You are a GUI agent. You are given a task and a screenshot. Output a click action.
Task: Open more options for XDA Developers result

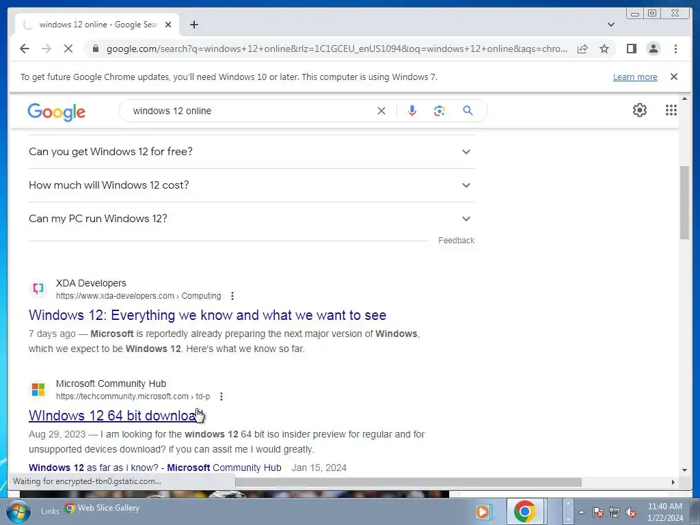pos(232,296)
